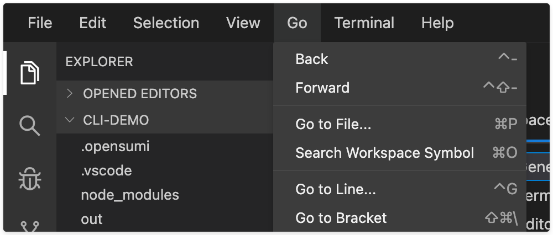The height and width of the screenshot is (235, 553).
Task: Select Go to Bracket menu entry
Action: coord(400,218)
